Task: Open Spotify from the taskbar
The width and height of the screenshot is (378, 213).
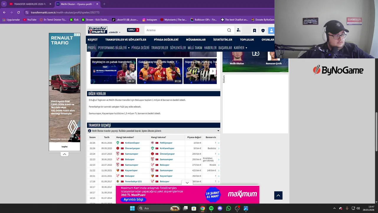Action: [211, 208]
